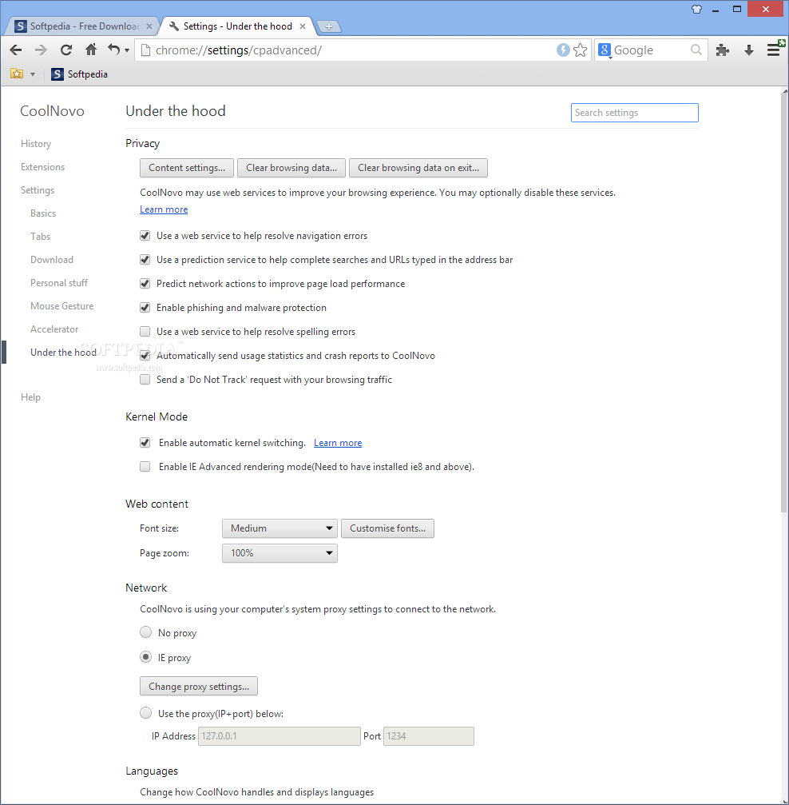Open the Softpedia bookmark
This screenshot has width=789, height=805.
point(80,74)
